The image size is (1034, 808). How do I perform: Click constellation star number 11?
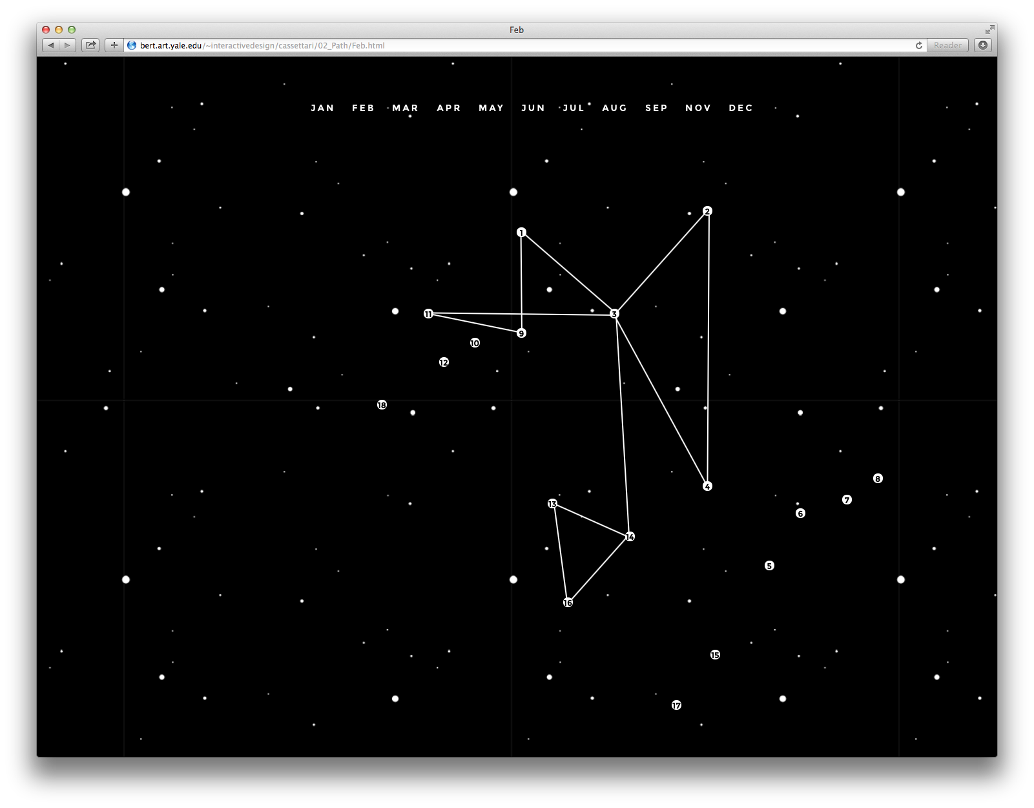(x=428, y=314)
